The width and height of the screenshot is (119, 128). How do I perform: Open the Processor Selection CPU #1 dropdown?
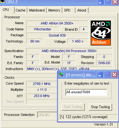(47, 115)
